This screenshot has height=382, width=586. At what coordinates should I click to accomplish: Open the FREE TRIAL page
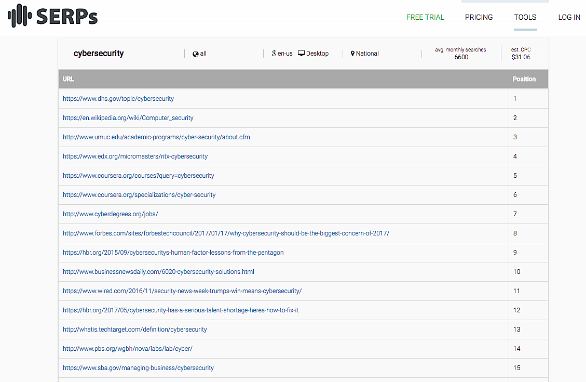tap(425, 17)
